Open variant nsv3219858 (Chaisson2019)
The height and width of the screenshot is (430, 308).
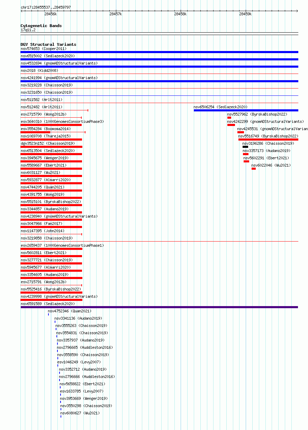pyautogui.click(x=47, y=238)
